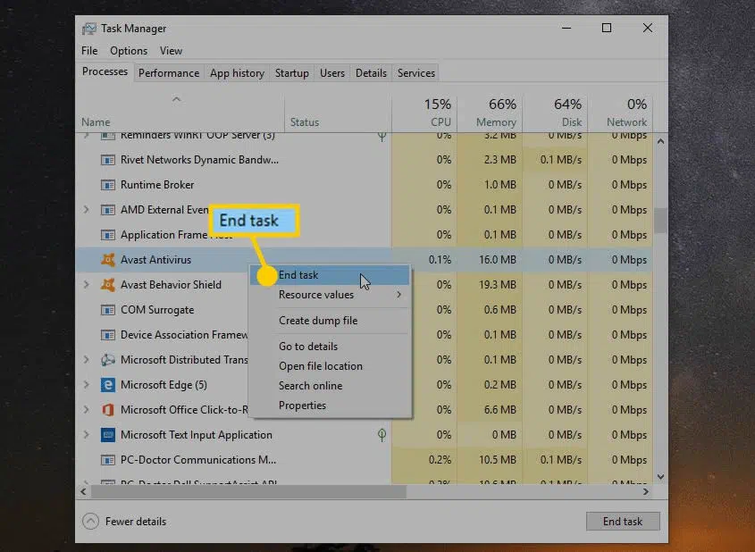755x552 pixels.
Task: Select the PC-Doctor Communications M... row name
Action: pyautogui.click(x=198, y=460)
